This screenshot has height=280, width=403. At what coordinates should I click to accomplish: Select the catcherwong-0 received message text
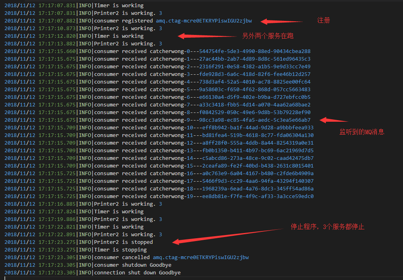pyautogui.click(x=202, y=51)
